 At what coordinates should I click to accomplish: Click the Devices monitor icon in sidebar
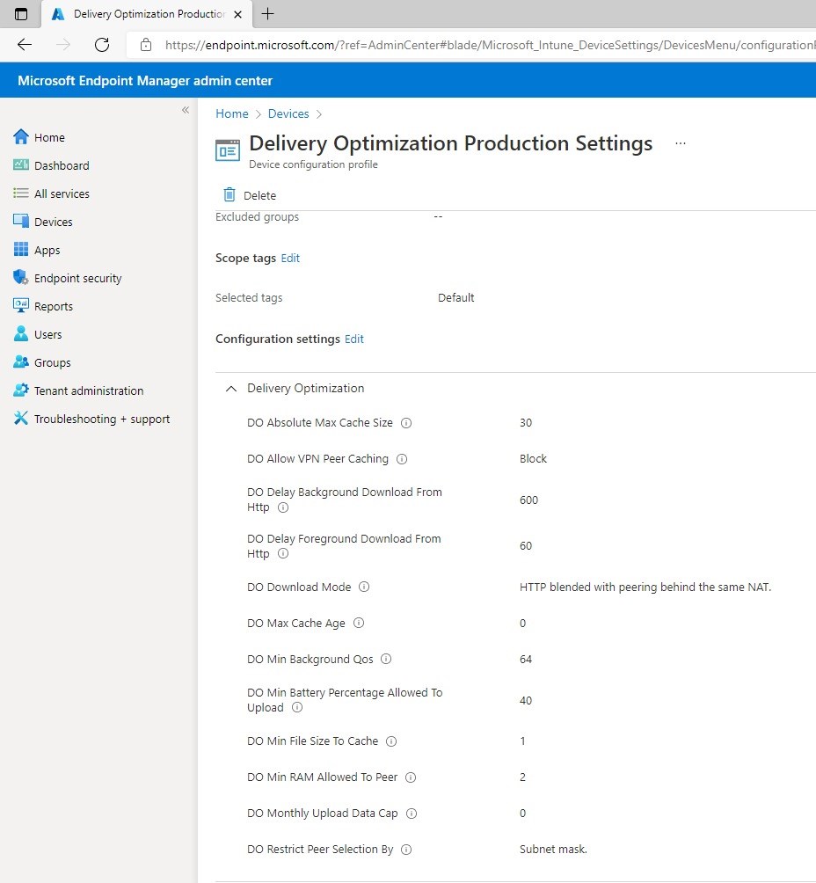point(21,221)
